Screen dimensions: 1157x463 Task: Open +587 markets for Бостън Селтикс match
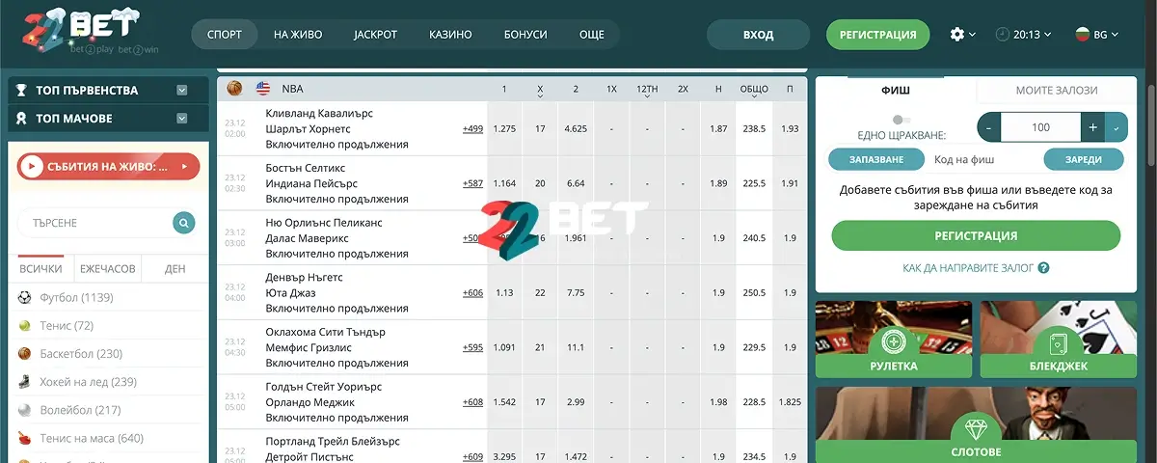coord(472,183)
